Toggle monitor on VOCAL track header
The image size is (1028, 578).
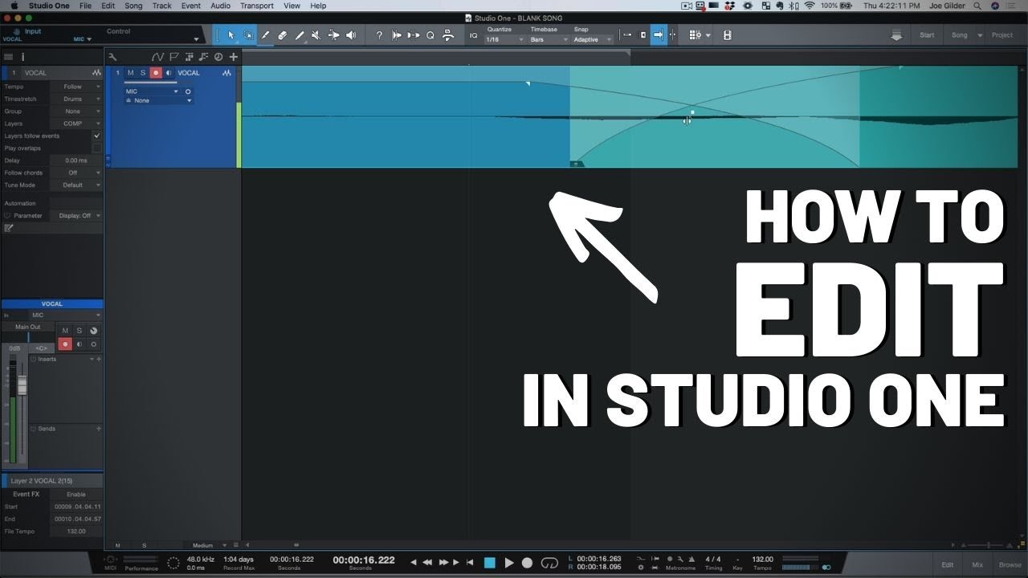pyautogui.click(x=168, y=73)
